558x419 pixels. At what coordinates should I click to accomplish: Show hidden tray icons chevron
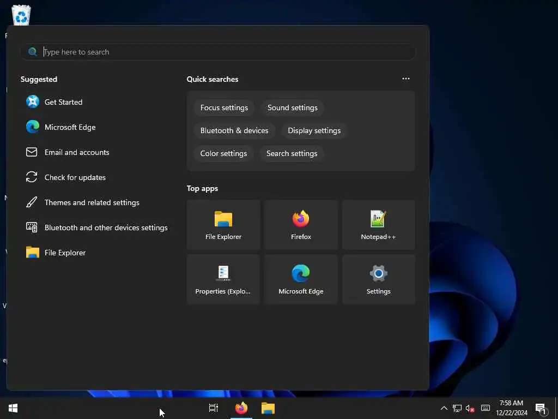(444, 408)
